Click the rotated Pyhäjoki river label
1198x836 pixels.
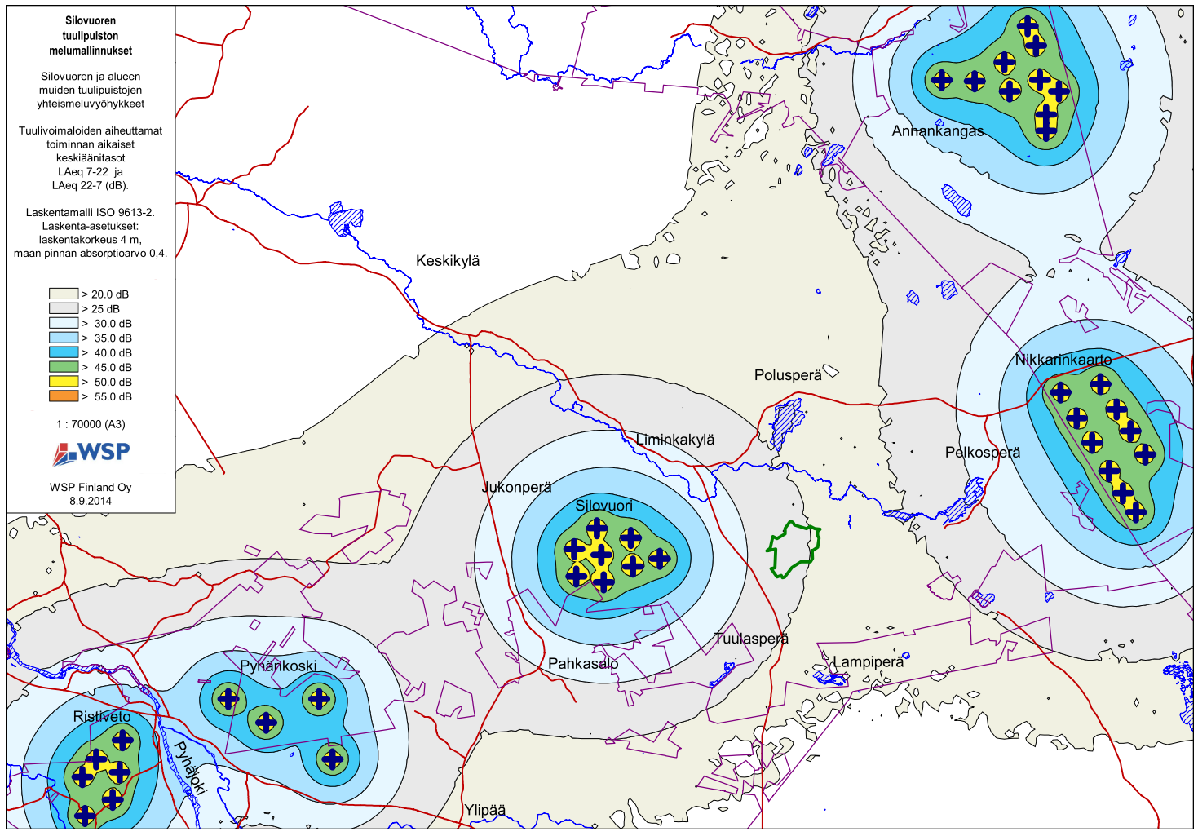[192, 767]
